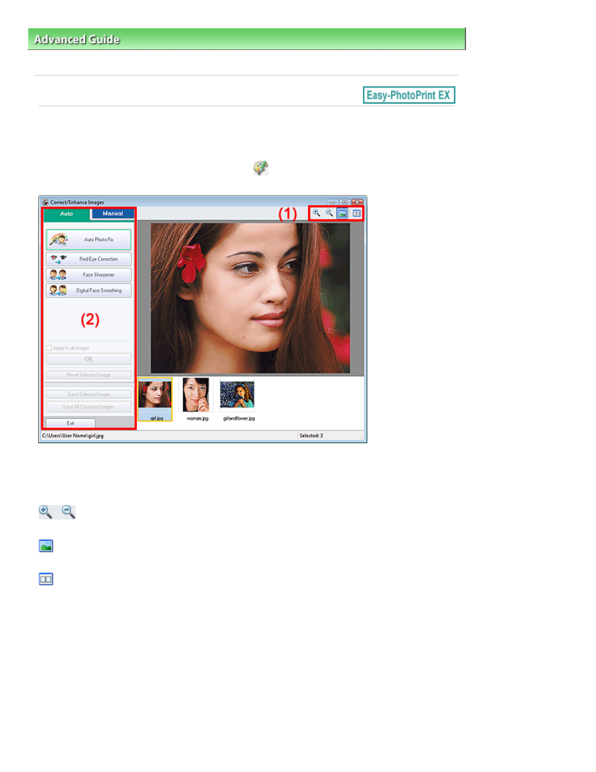The height and width of the screenshot is (772, 596).
Task: Click the Correct/Enhance Images title bar app icon
Action: click(45, 202)
